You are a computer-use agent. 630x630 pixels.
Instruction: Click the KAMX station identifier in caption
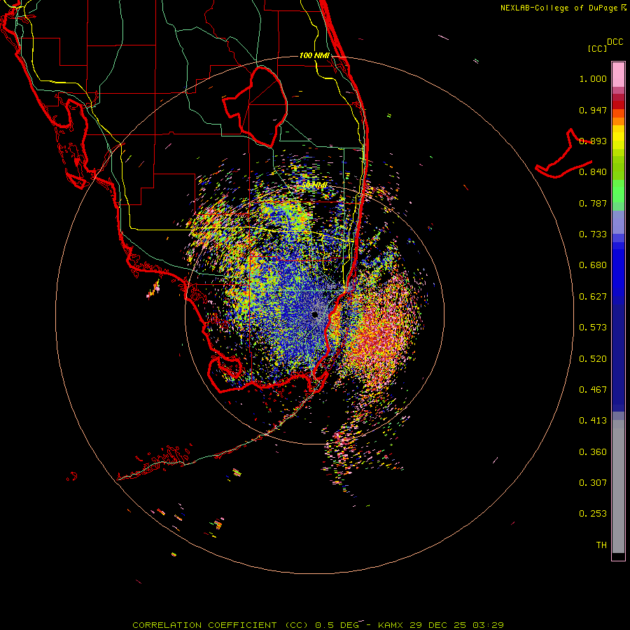(x=391, y=625)
